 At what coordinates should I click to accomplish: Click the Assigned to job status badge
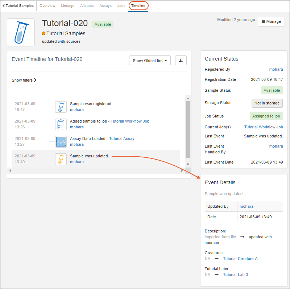pos(265,116)
